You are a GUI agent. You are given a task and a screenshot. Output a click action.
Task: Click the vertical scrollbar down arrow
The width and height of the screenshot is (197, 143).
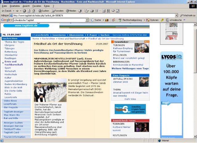(x=195, y=137)
